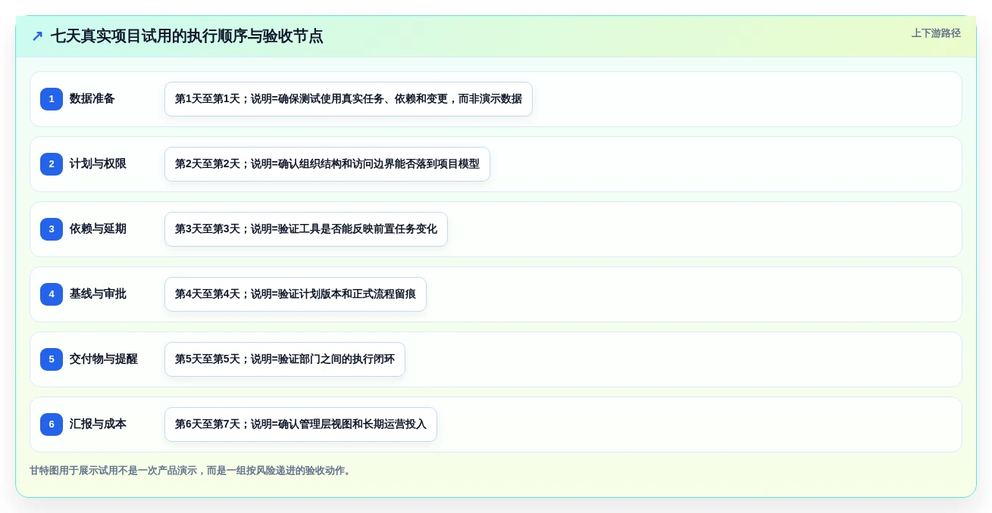The width and height of the screenshot is (992, 513).
Task: Click the 上下游路径 label
Action: click(936, 33)
